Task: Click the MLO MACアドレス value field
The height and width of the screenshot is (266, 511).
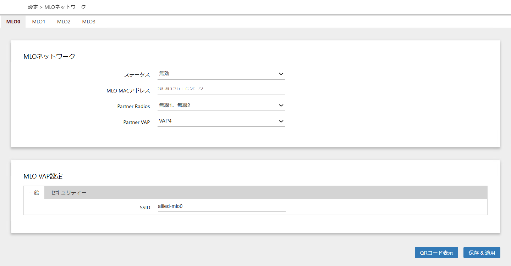Action: coord(221,89)
